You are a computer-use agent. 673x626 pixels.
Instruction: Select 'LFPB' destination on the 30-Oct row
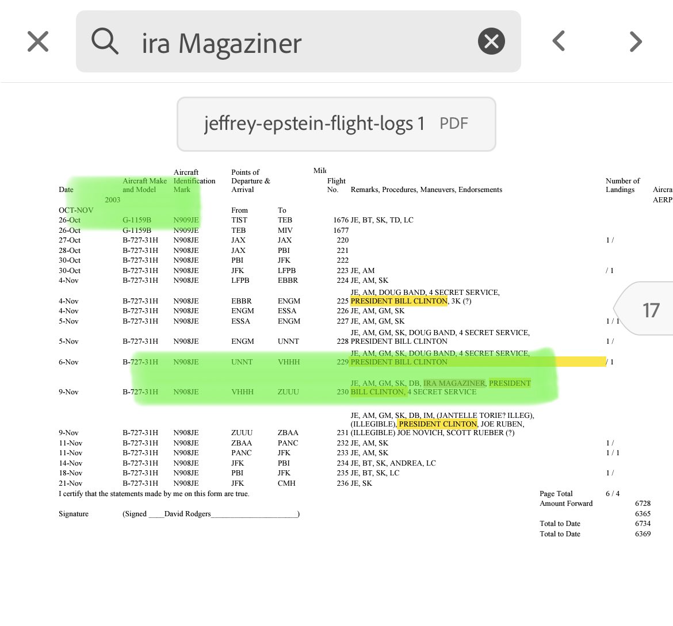coord(286,271)
